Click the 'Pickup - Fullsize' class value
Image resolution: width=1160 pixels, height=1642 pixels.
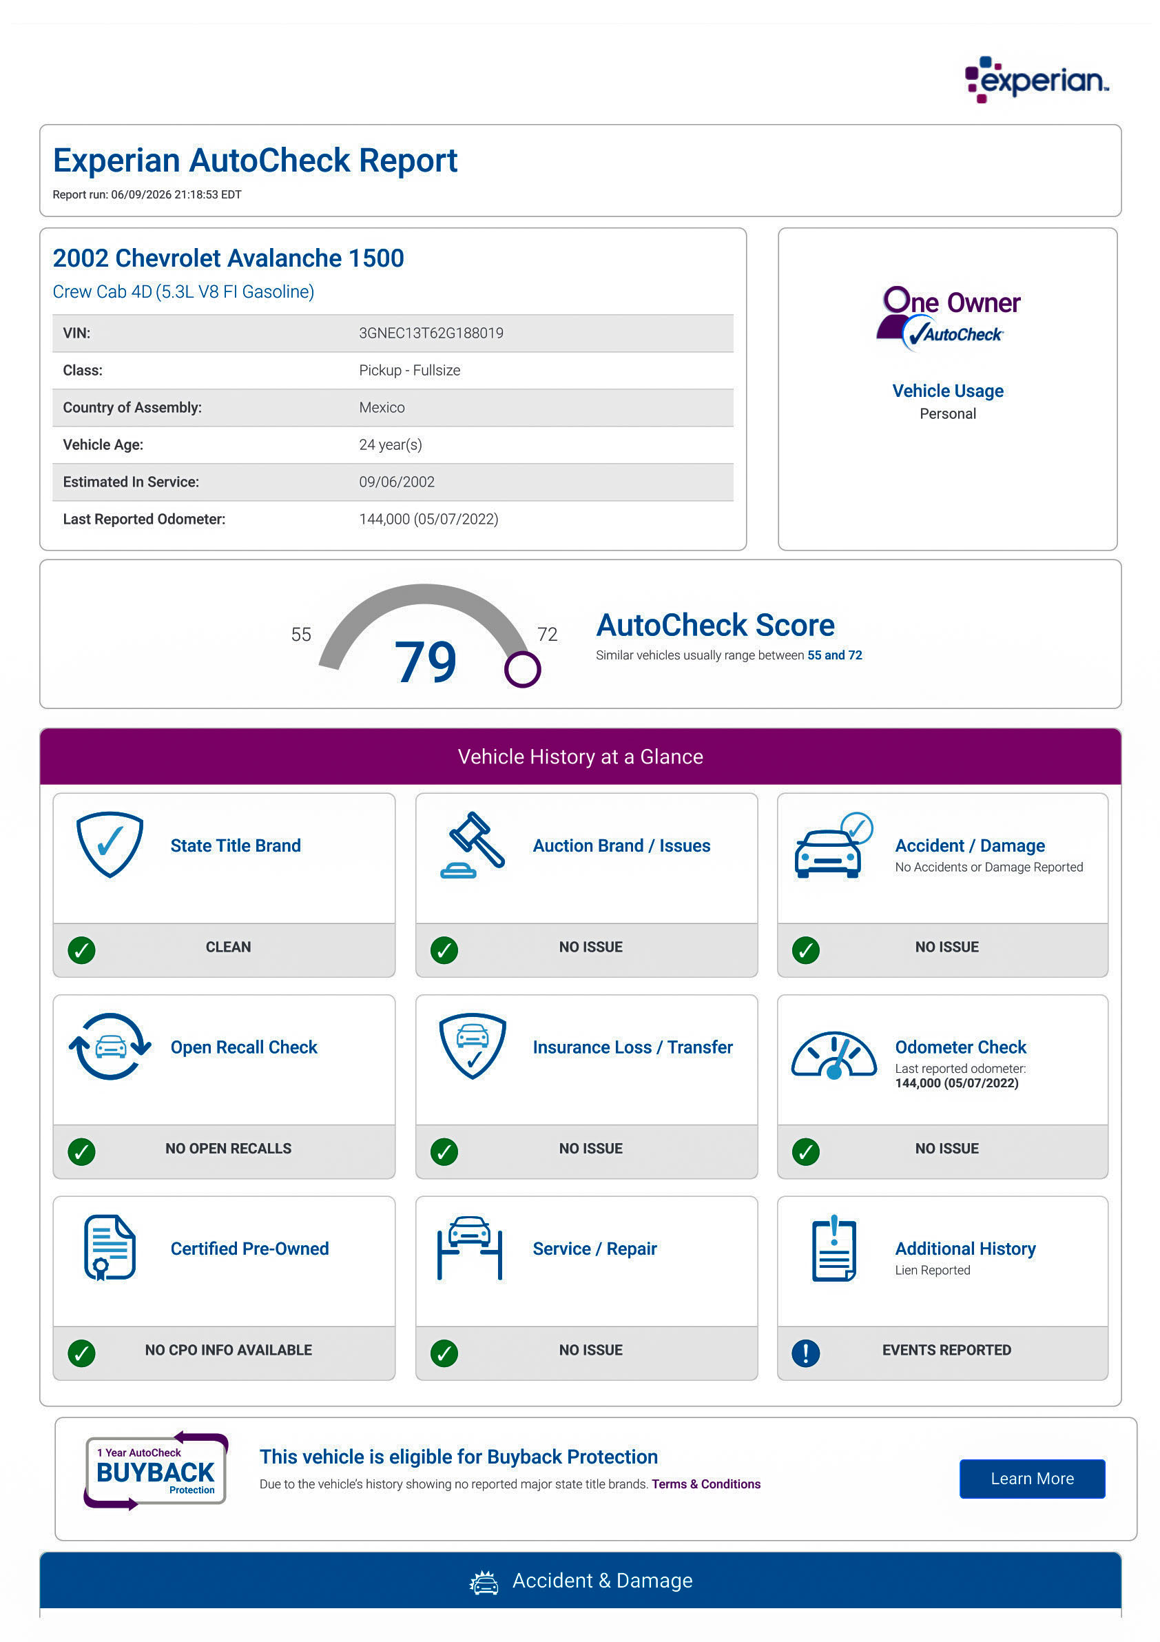click(x=410, y=371)
